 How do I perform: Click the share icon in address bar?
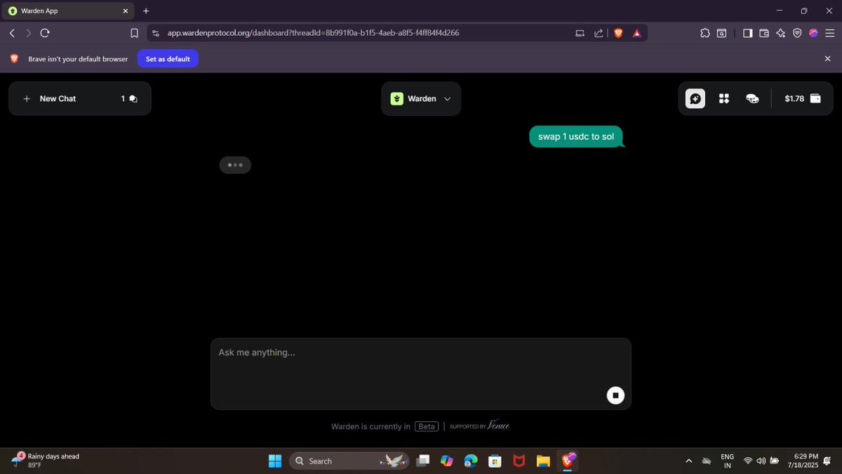click(599, 33)
